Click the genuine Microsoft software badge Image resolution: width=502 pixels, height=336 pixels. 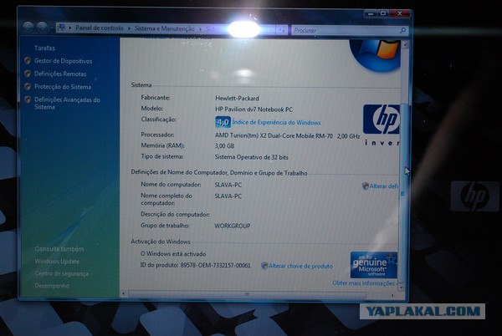[374, 265]
